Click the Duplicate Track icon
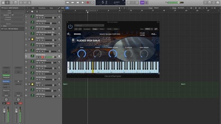This screenshot has width=221, height=124. (32, 11)
